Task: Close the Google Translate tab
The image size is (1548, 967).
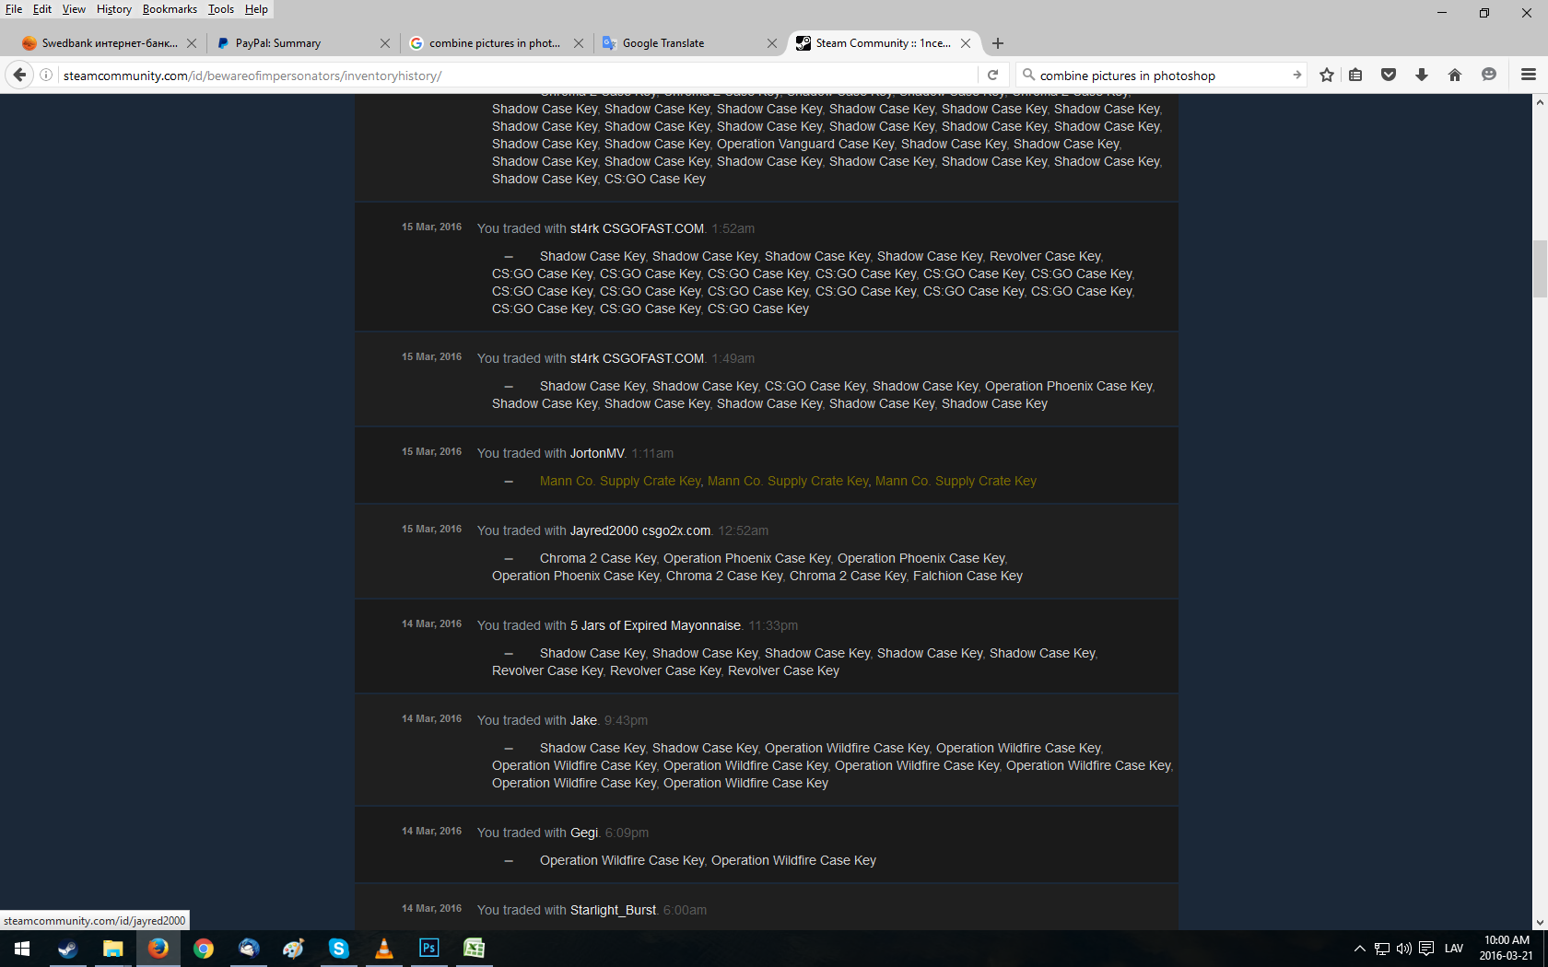Action: [772, 43]
